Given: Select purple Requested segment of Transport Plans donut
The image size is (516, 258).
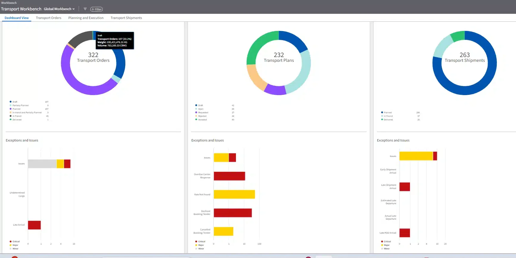Looking at the screenshot, I should [276, 90].
